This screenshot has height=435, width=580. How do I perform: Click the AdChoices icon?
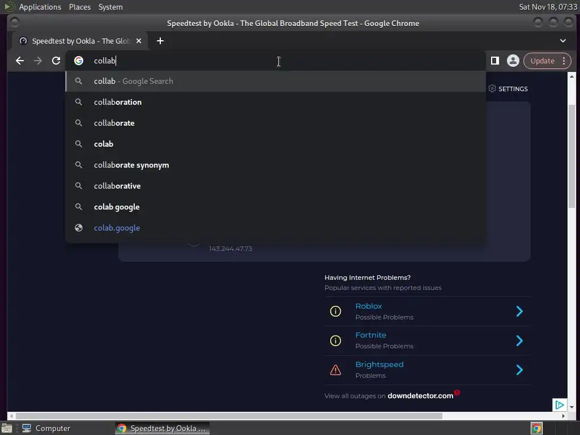tap(559, 405)
